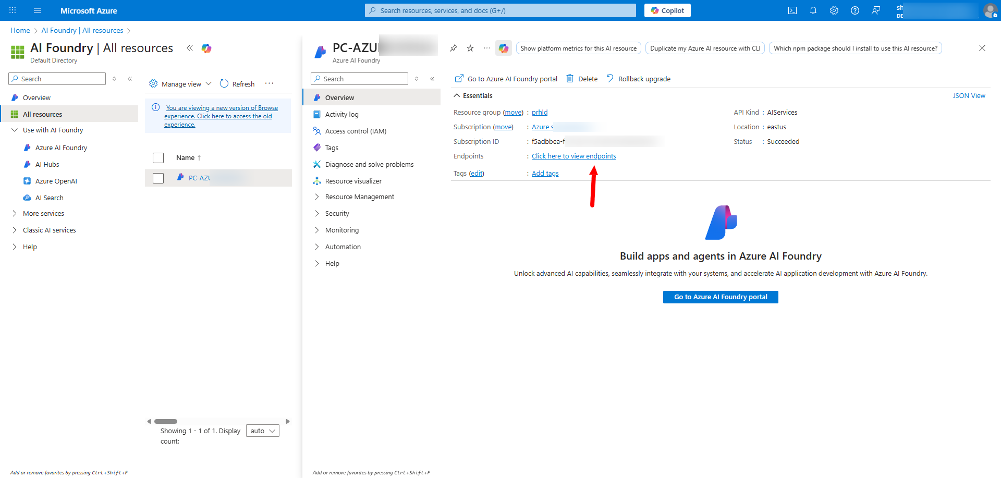1001x478 pixels.
Task: Add resource to favorites with star icon
Action: (470, 48)
